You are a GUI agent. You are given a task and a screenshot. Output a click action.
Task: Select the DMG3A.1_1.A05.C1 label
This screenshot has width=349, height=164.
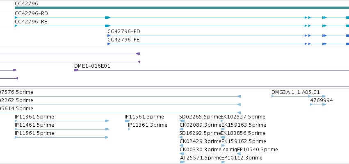(x=296, y=92)
